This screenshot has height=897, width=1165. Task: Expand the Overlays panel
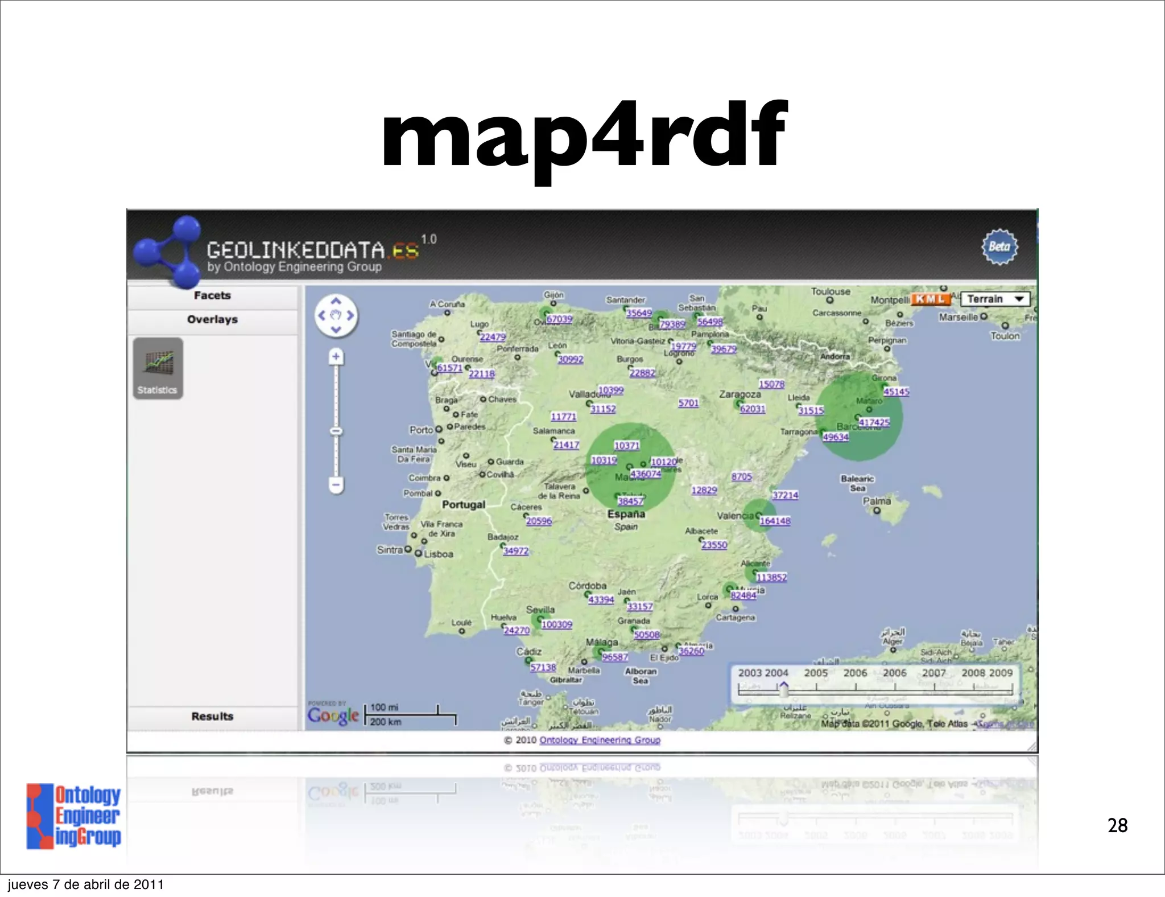coord(212,319)
